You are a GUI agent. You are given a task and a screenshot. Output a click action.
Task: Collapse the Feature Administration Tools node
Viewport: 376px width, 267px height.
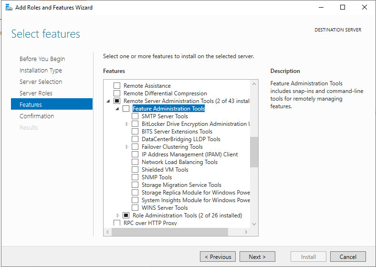click(x=117, y=109)
